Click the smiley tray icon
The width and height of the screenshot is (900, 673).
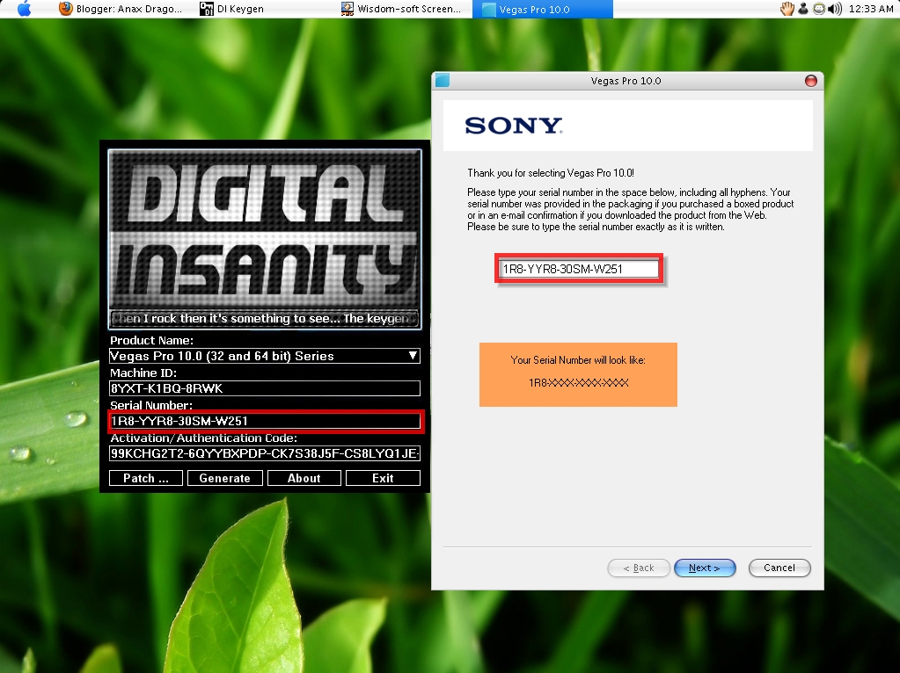pyautogui.click(x=819, y=9)
